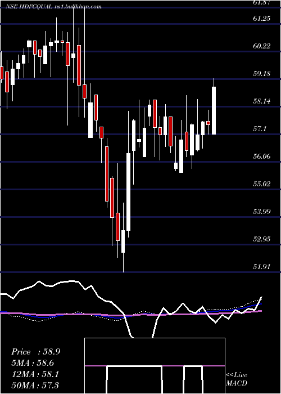Click the 53.99 price axis label
281x394 pixels.
[x=262, y=212]
